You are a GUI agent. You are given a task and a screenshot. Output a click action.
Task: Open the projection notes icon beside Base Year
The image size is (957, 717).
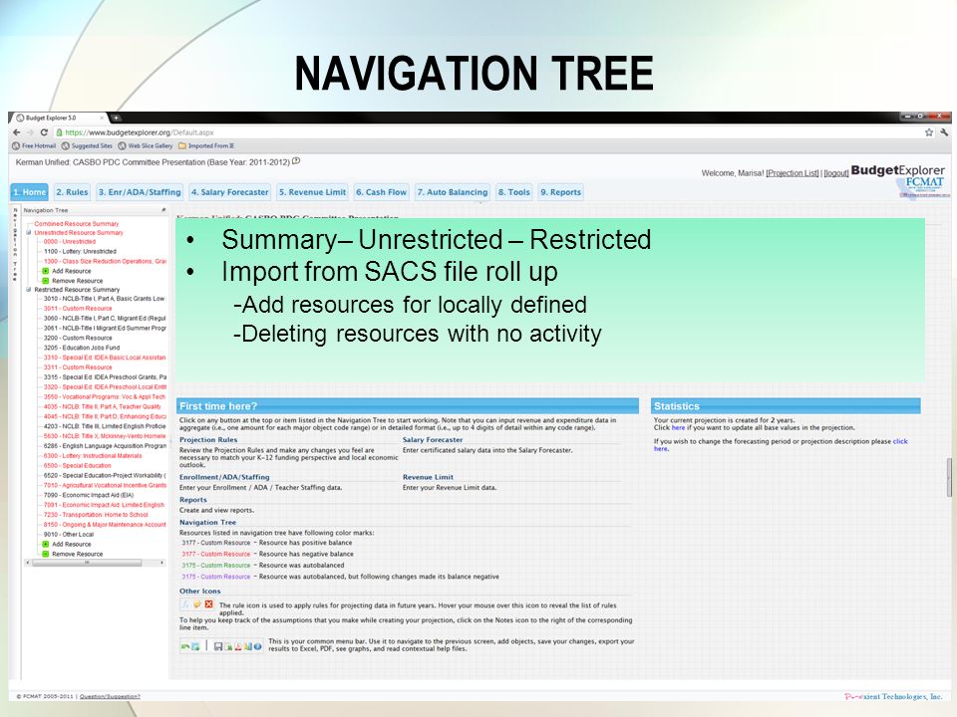pyautogui.click(x=296, y=161)
